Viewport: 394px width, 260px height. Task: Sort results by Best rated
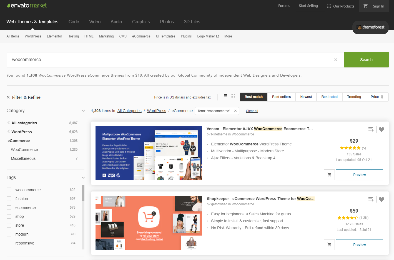330,97
